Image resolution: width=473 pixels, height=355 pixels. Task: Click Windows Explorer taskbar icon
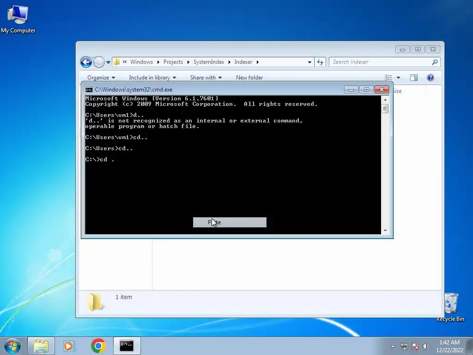pyautogui.click(x=41, y=346)
